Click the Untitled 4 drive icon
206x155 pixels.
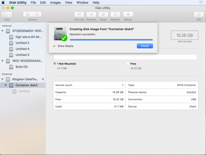(11, 49)
